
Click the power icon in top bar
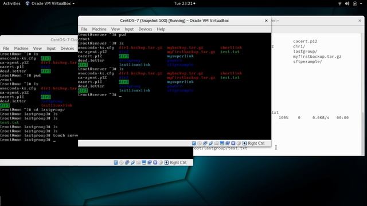(355, 3)
